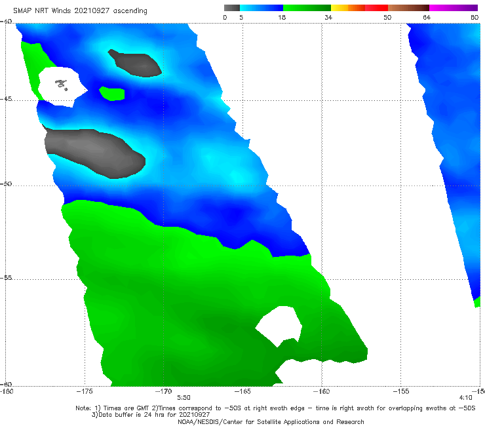Click the latitude label '-50'
The height and width of the screenshot is (426, 485).
(x=6, y=184)
